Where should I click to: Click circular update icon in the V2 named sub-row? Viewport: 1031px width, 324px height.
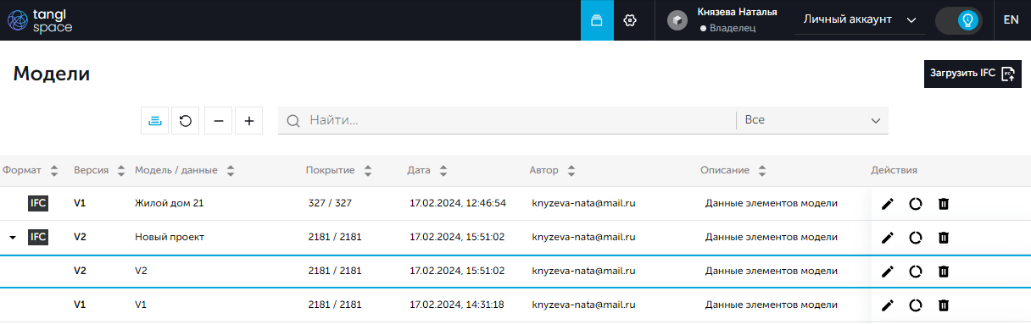coord(916,272)
